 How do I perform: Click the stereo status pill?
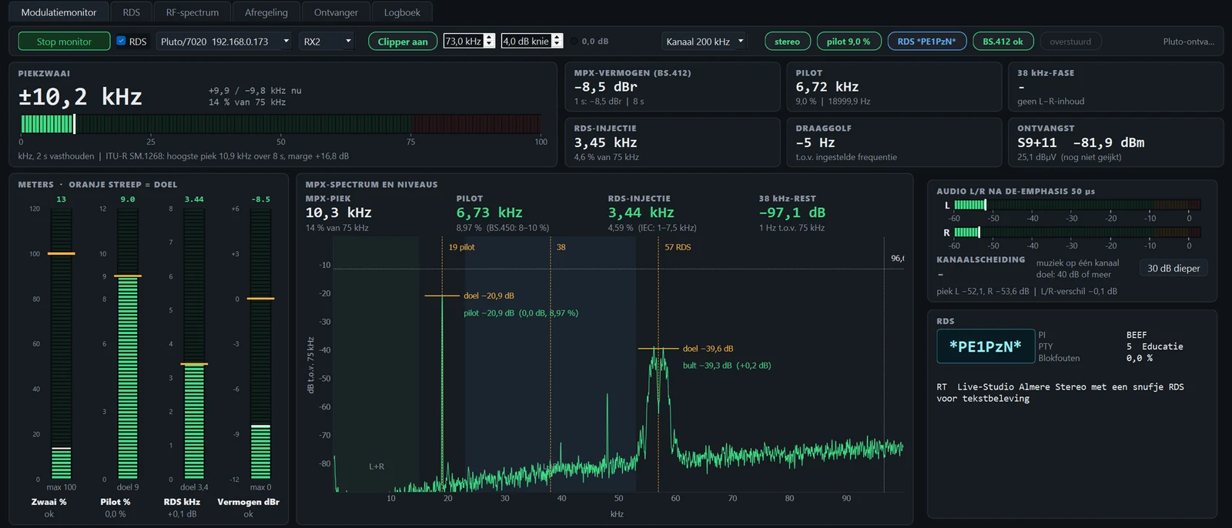point(787,42)
